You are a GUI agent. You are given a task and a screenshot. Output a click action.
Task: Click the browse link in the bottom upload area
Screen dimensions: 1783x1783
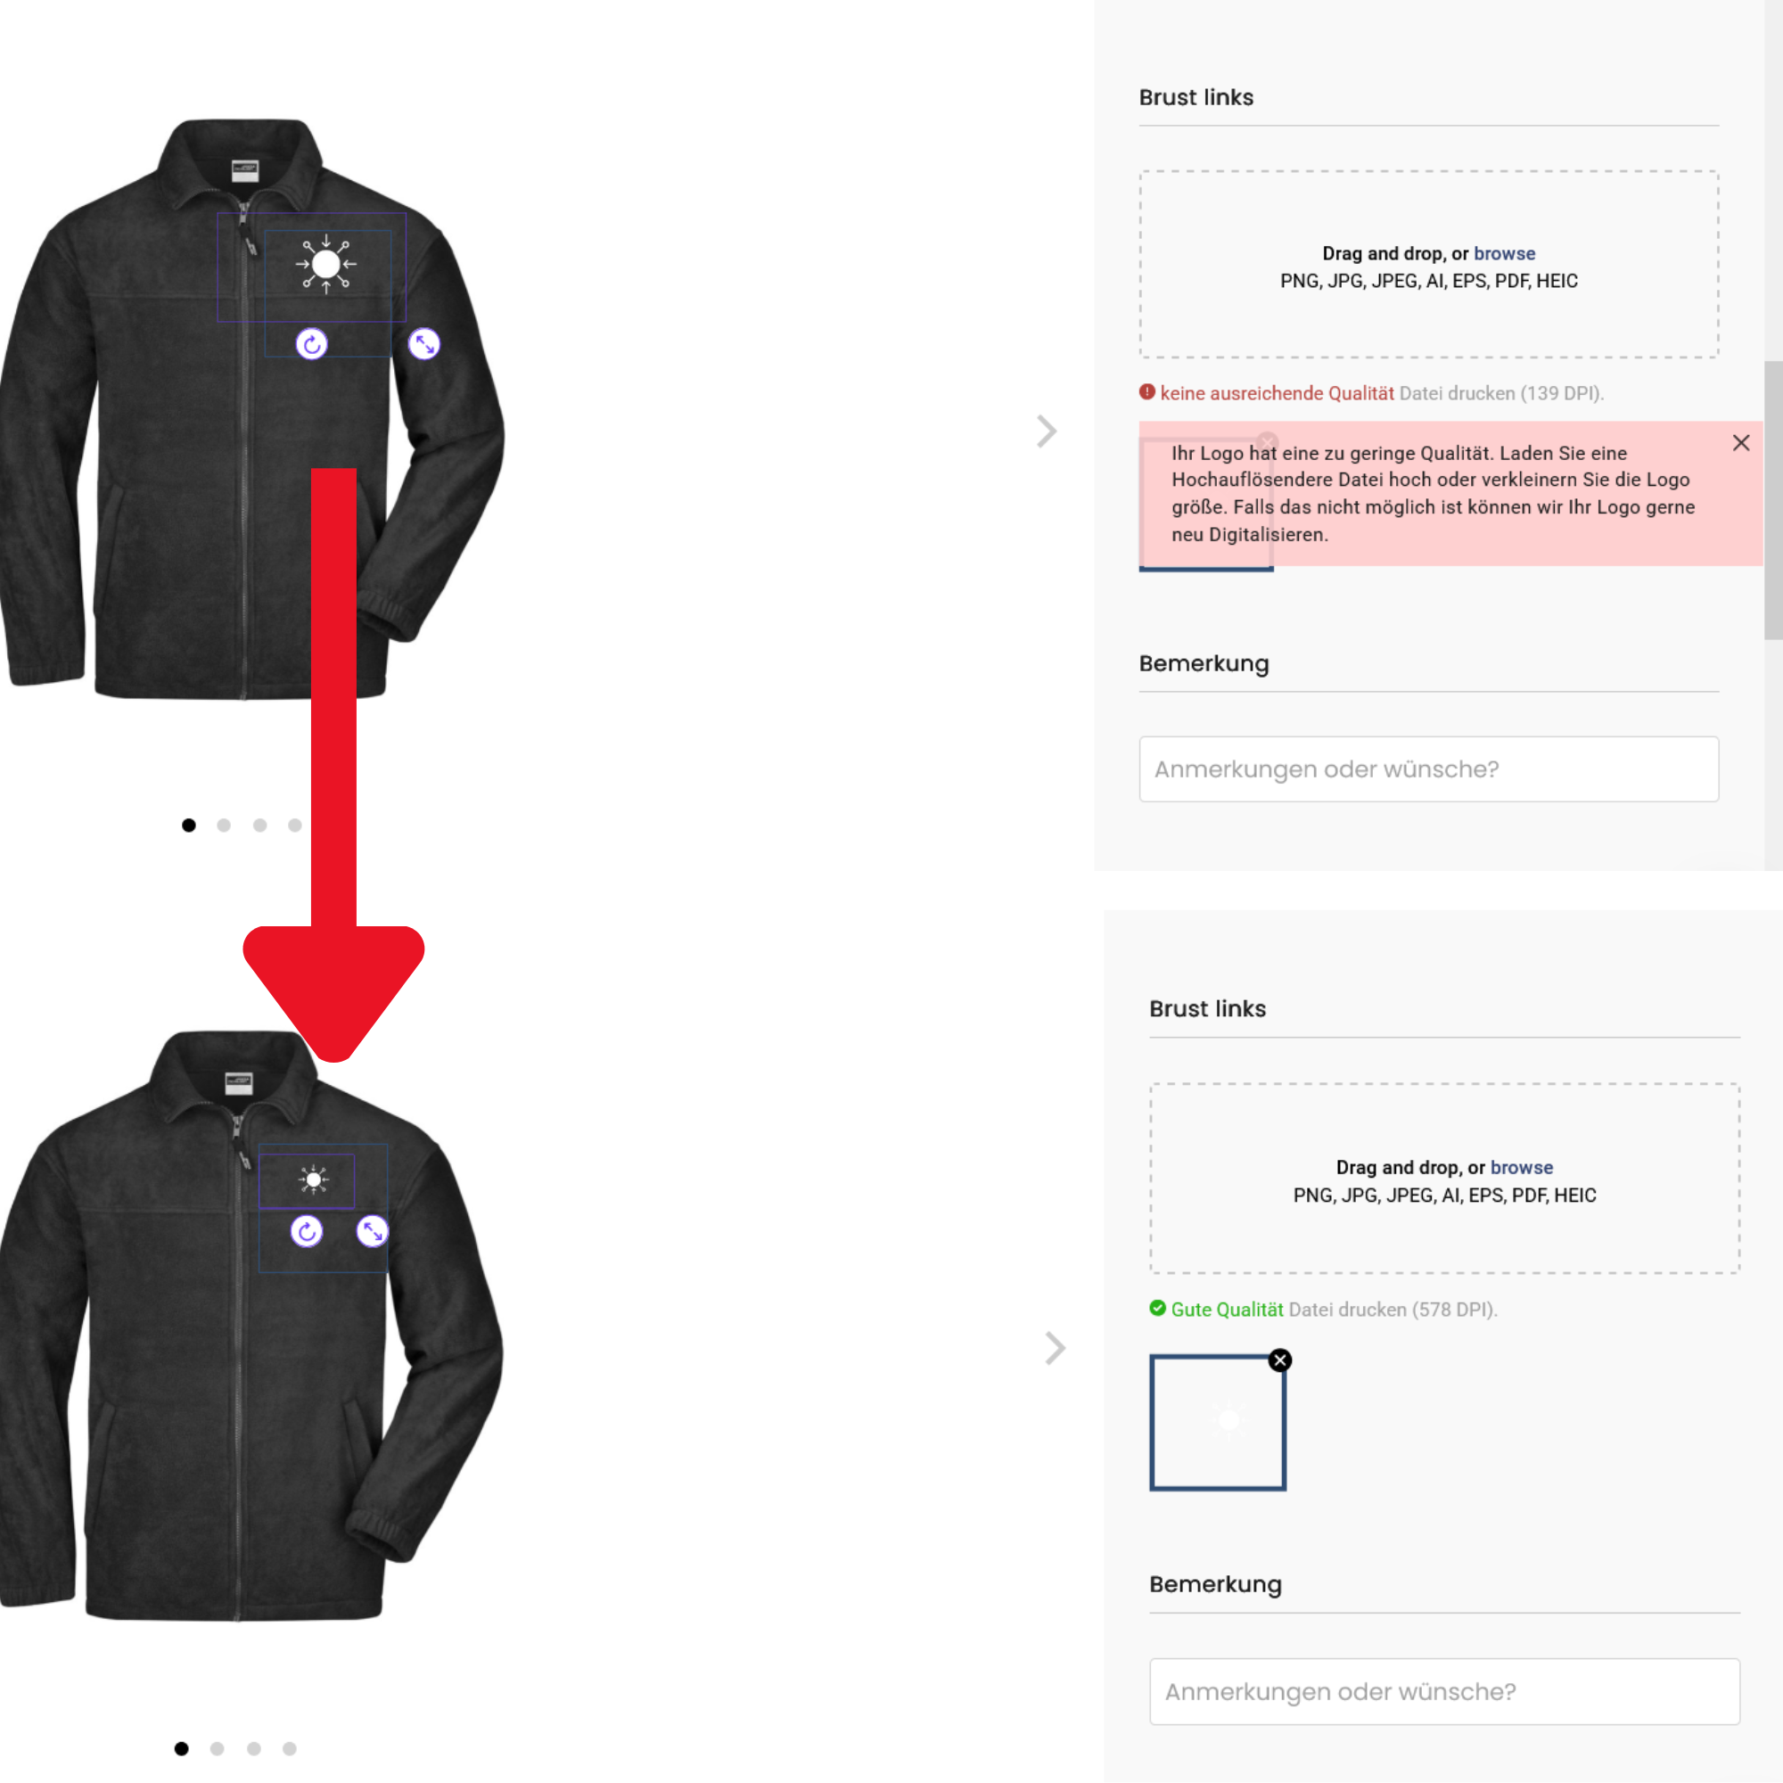coord(1522,1168)
